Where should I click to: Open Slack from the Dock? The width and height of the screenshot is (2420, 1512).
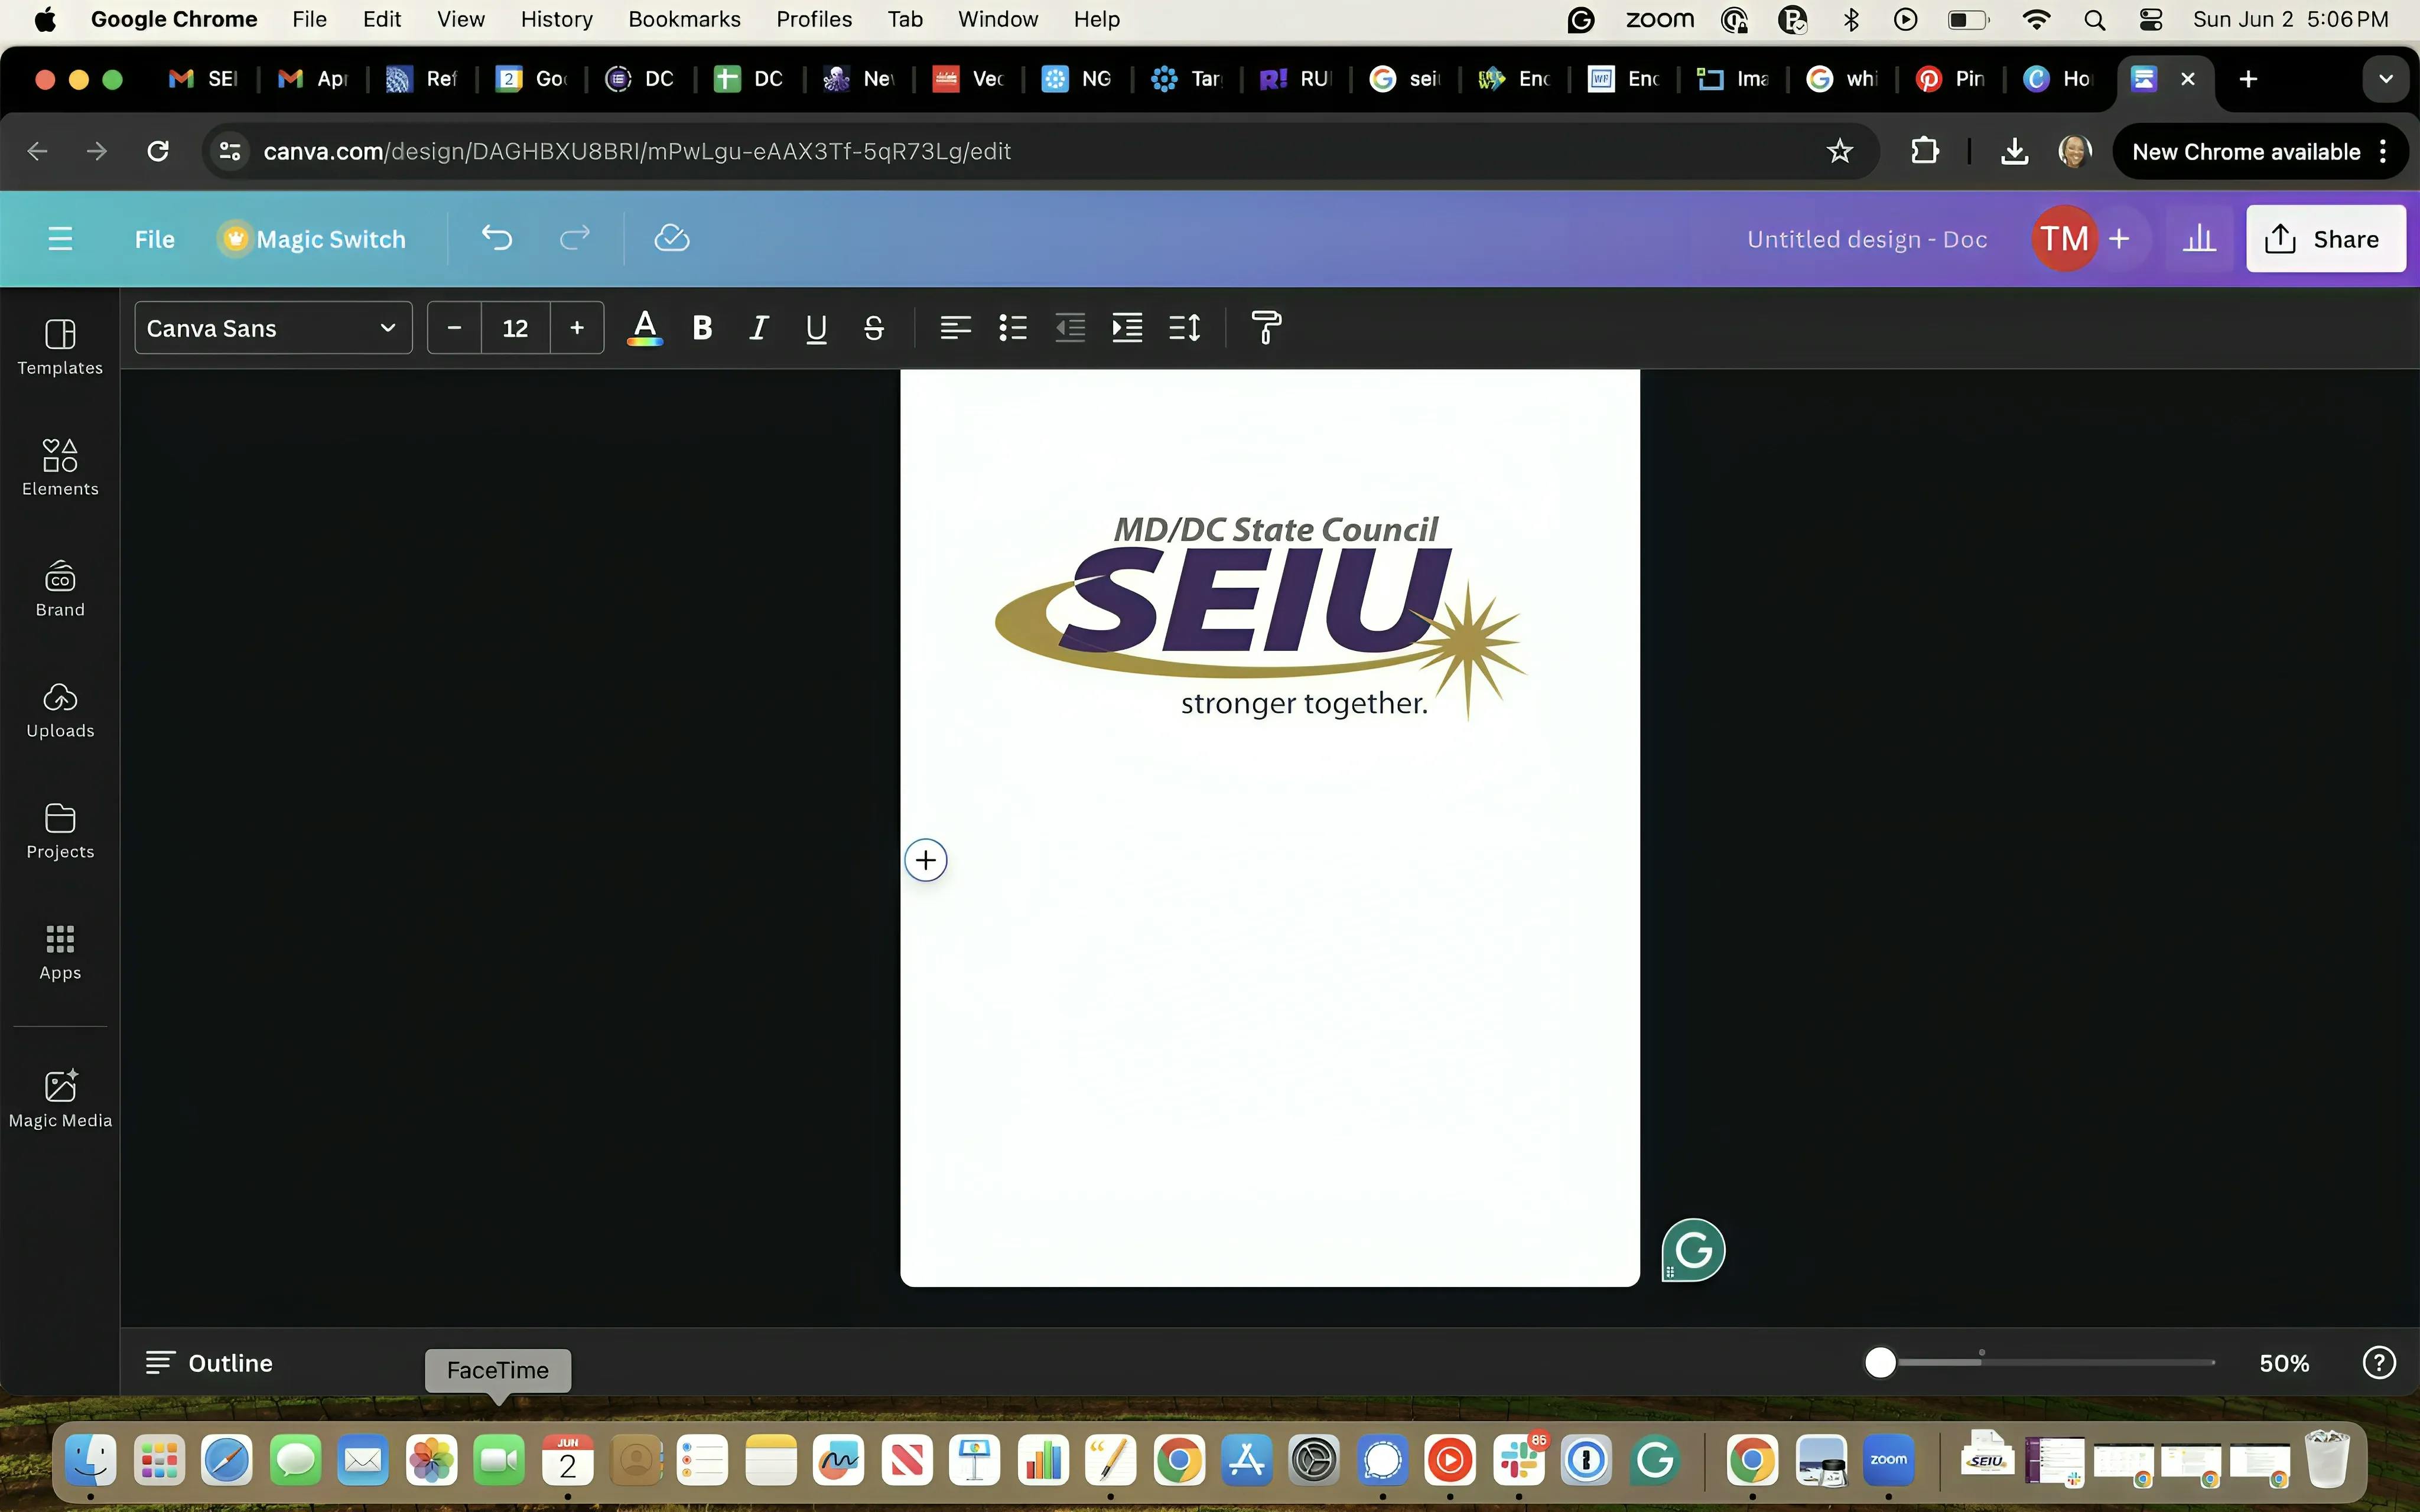pos(1518,1459)
